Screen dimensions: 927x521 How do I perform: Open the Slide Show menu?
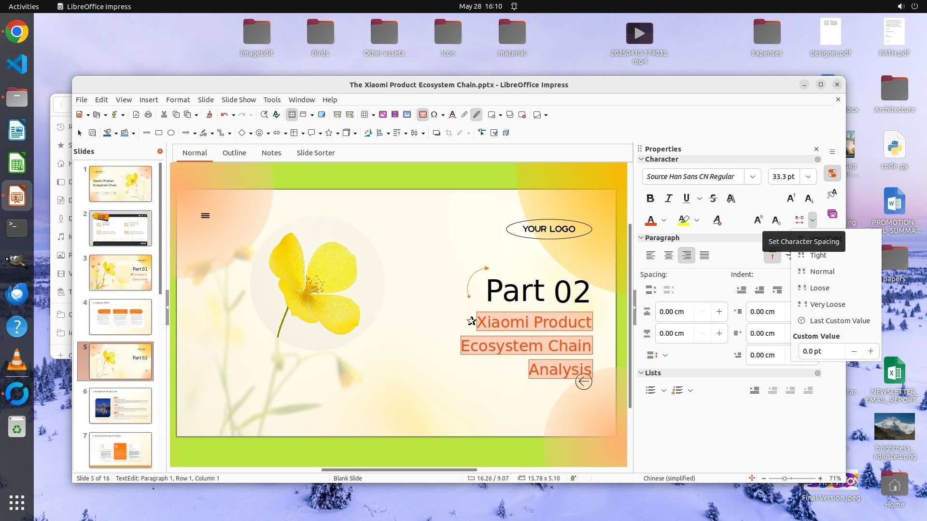[x=239, y=99]
